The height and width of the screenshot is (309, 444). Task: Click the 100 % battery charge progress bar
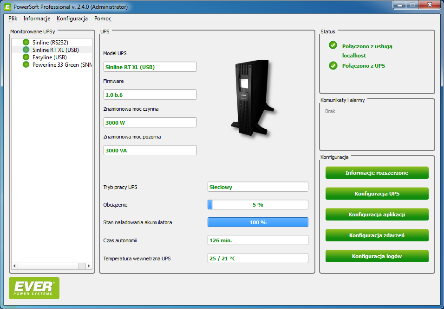pos(258,222)
